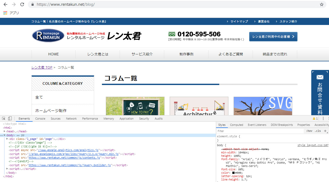Image resolution: width=329 pixels, height=182 pixels.
Task: Open the style_layout.css:107 source link
Action: click(x=313, y=145)
